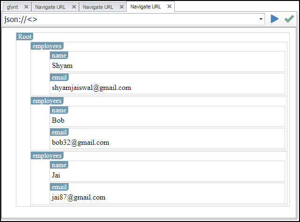Collapse the employees node containing Bob
Viewport: 300px width, 222px height.
click(x=47, y=101)
